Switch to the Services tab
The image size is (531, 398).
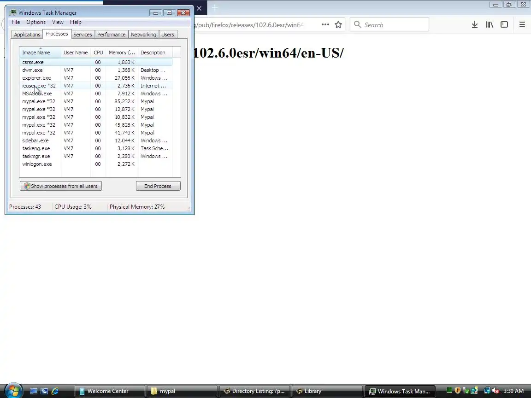(x=83, y=35)
